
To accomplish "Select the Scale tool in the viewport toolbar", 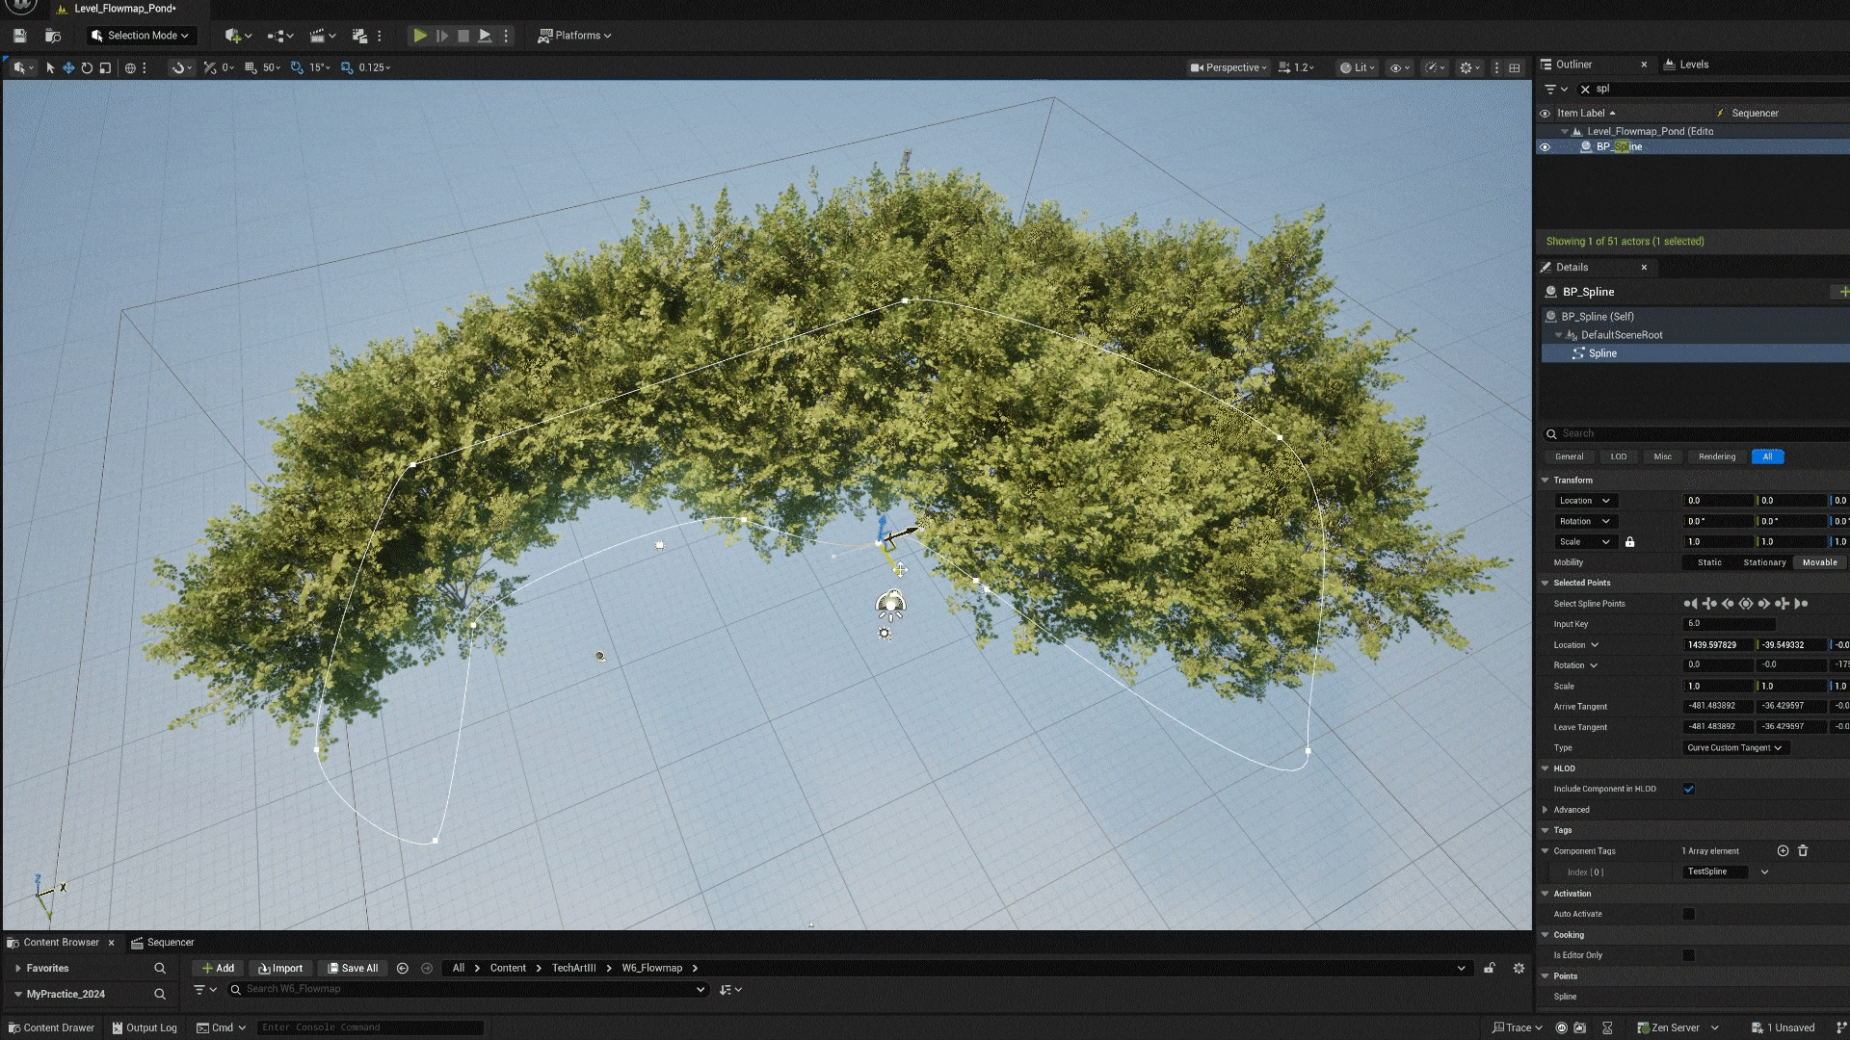I will tap(103, 67).
